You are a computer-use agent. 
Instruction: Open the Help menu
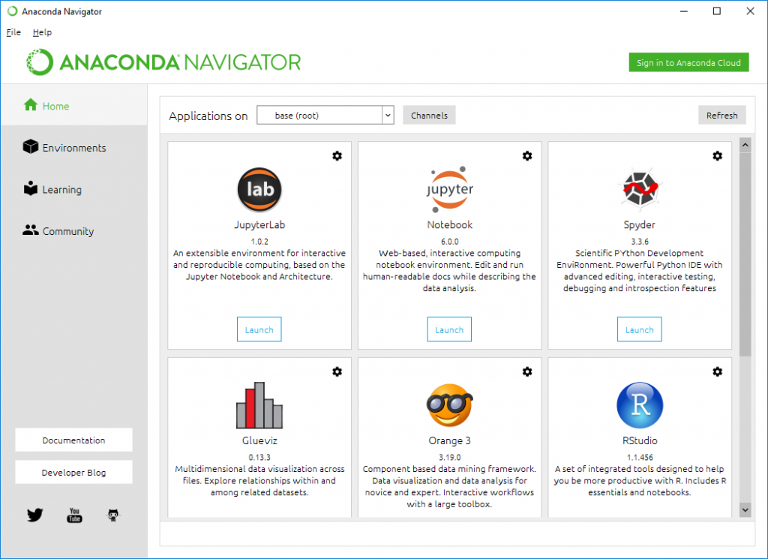42,32
